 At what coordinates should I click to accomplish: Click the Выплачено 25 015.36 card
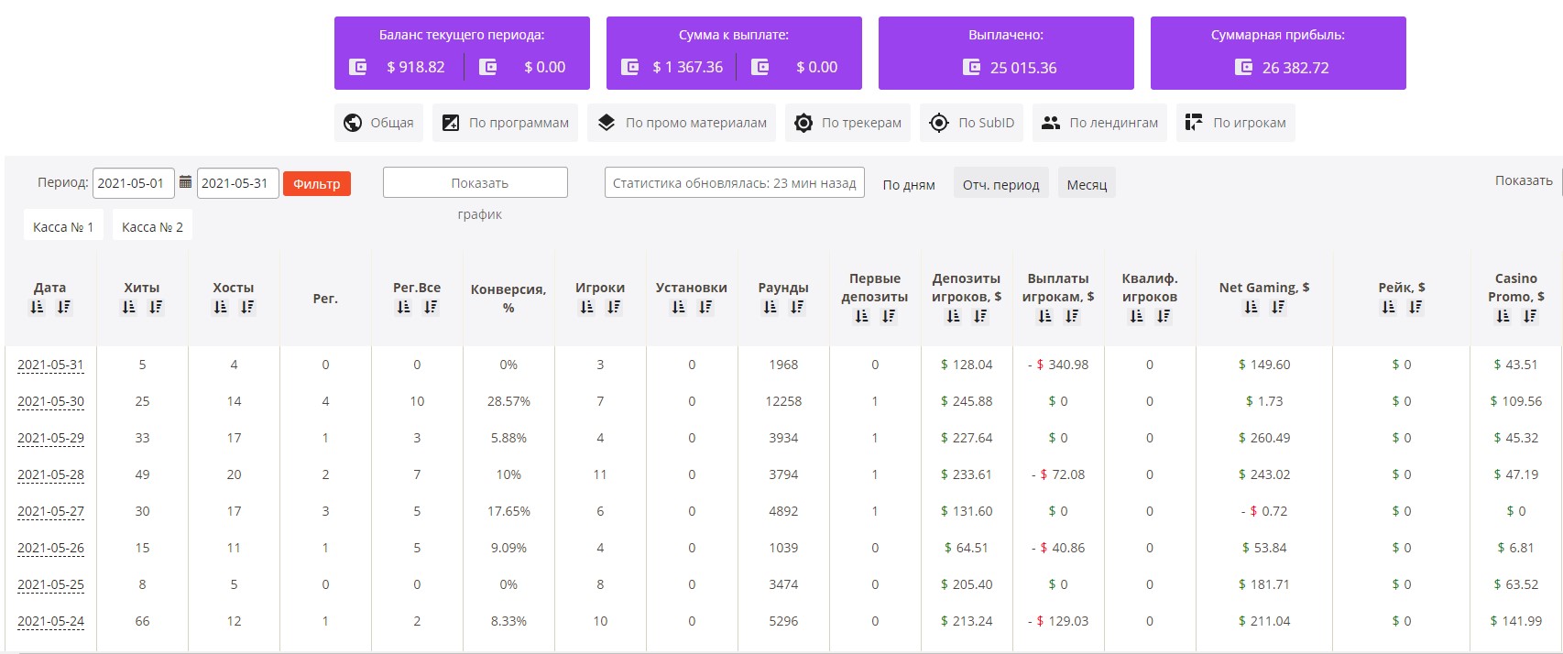pos(1006,53)
